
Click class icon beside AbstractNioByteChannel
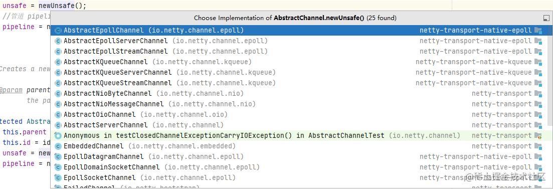[x=58, y=94]
